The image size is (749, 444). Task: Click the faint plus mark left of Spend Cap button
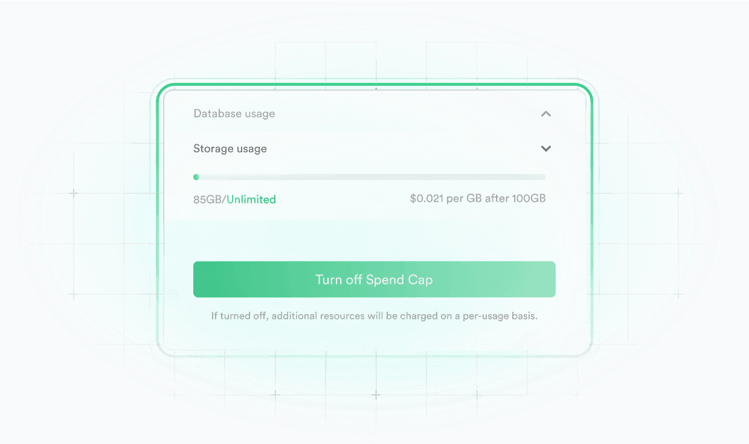coord(74,294)
